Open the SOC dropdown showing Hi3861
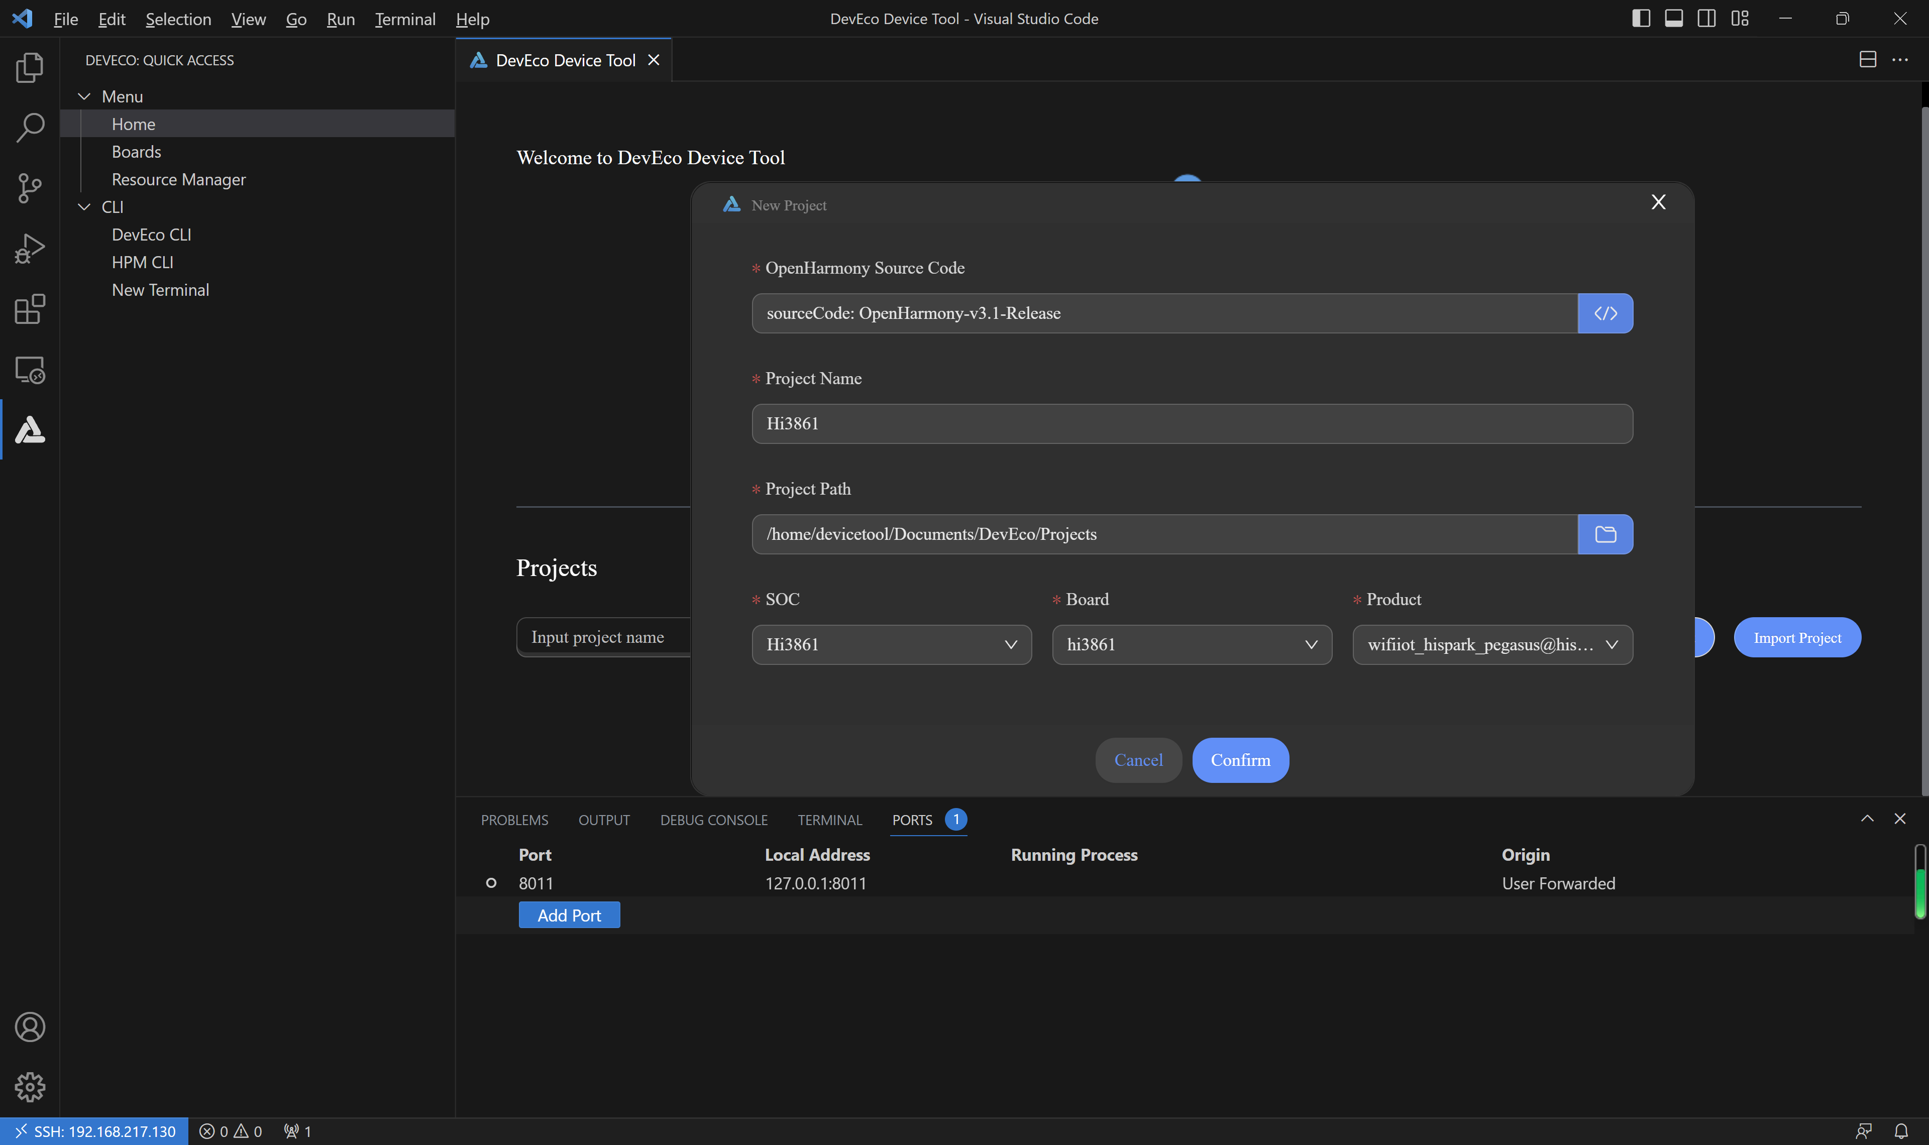The image size is (1929, 1145). tap(891, 644)
